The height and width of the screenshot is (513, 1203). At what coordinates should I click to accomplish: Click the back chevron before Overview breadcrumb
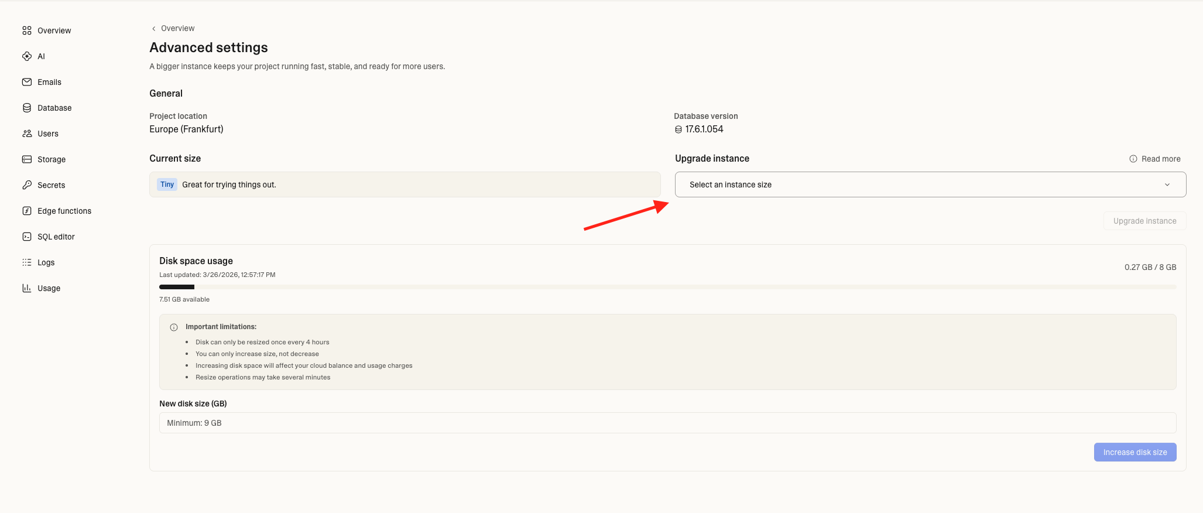point(154,28)
